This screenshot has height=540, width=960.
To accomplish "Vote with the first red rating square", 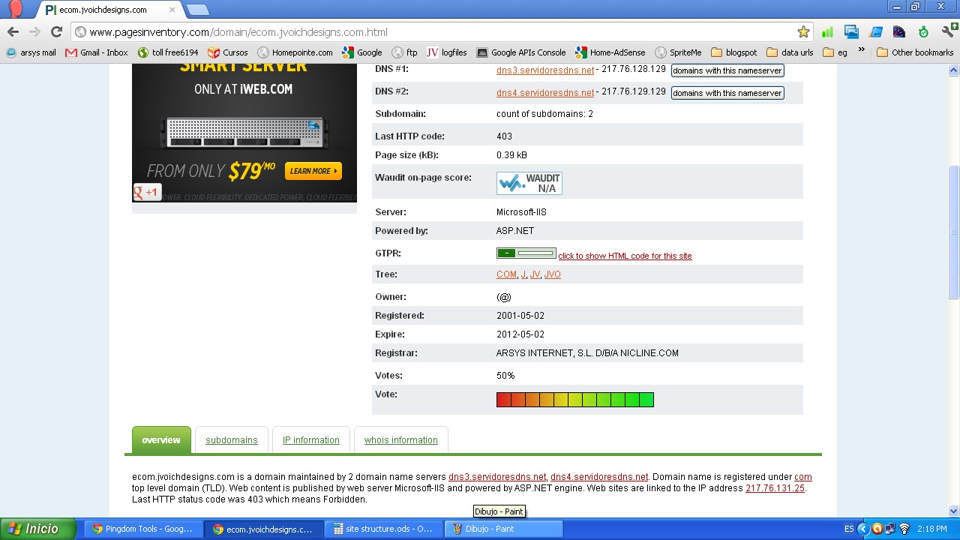I will [503, 400].
